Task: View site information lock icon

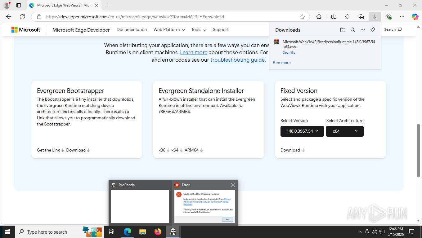Action: tap(39, 17)
